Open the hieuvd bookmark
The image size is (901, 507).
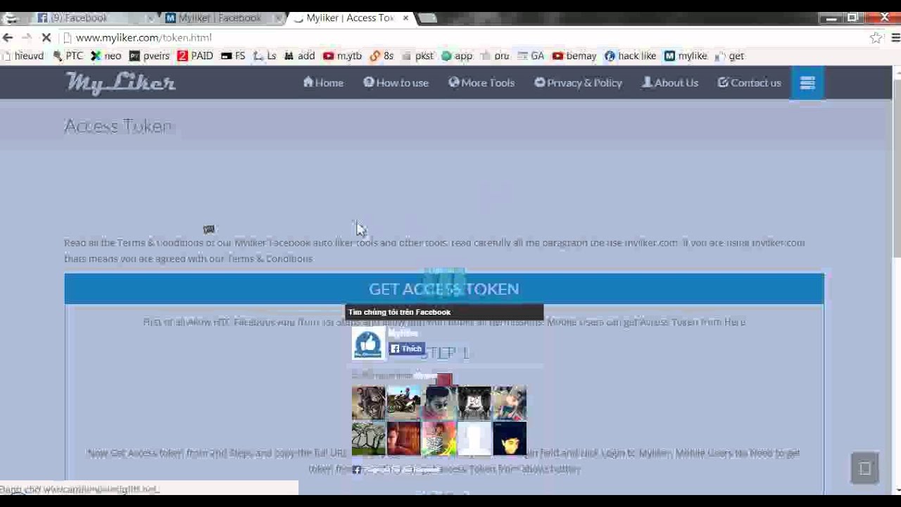tap(23, 56)
